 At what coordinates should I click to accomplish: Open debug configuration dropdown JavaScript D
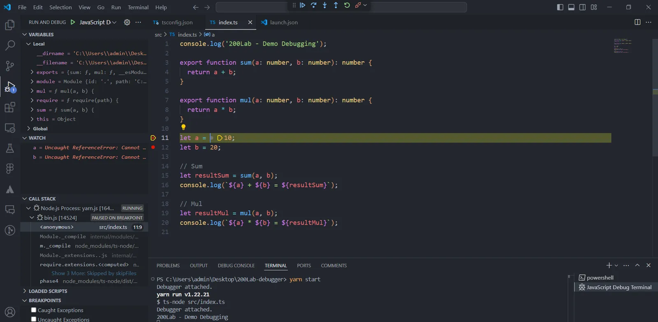tap(98, 22)
